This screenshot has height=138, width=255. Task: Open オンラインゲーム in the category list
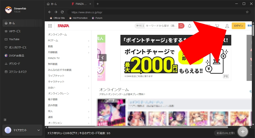tap(57, 34)
